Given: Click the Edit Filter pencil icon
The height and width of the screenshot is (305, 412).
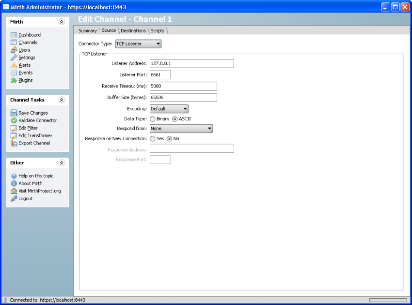Looking at the screenshot, I should 14,128.
